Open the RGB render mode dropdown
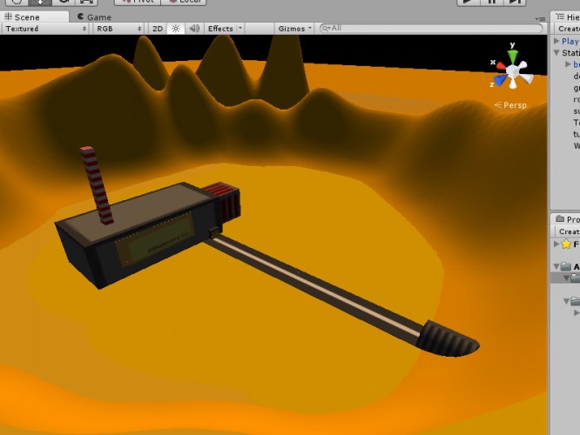The width and height of the screenshot is (580, 435). [x=118, y=29]
